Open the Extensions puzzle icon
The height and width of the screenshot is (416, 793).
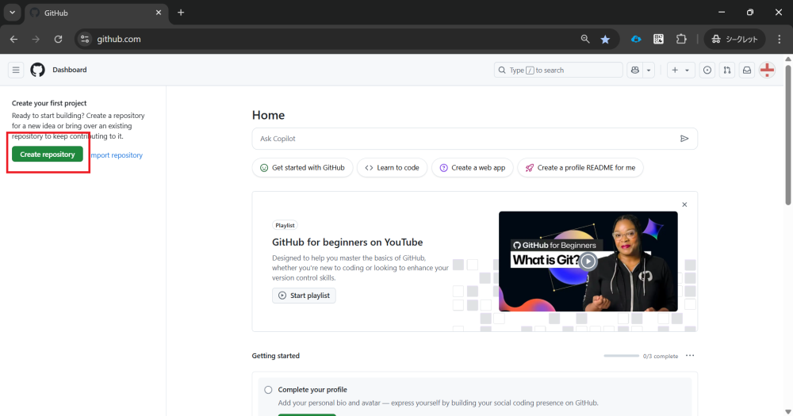tap(681, 39)
